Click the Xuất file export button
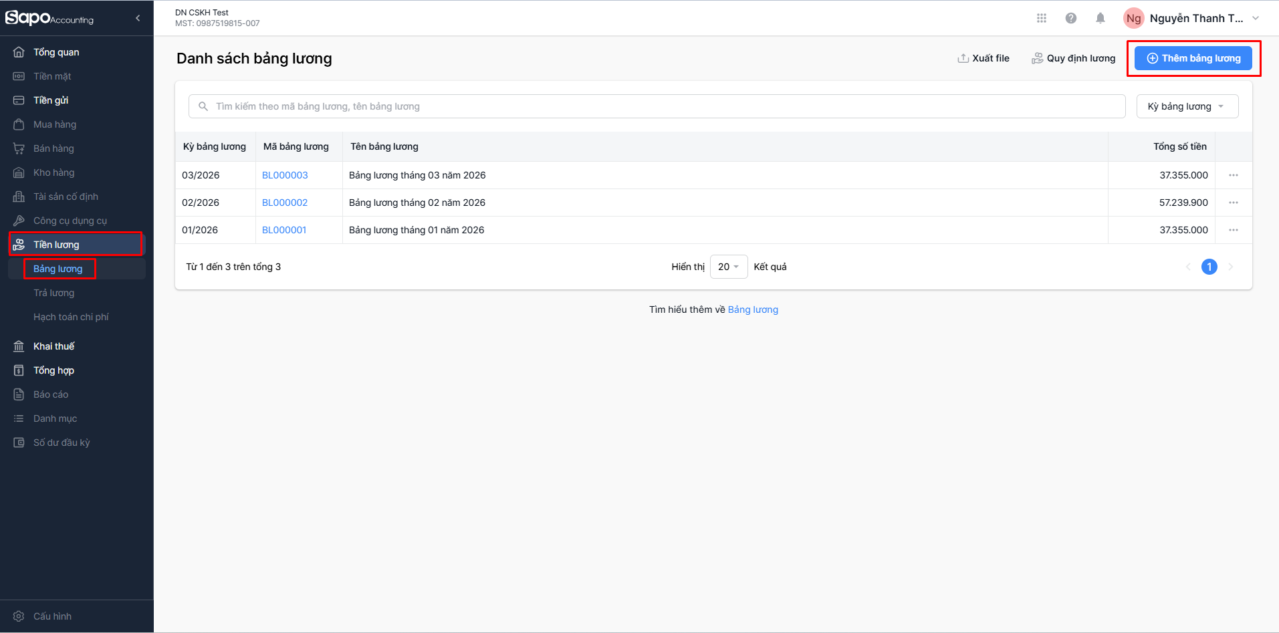The image size is (1279, 633). [x=983, y=58]
